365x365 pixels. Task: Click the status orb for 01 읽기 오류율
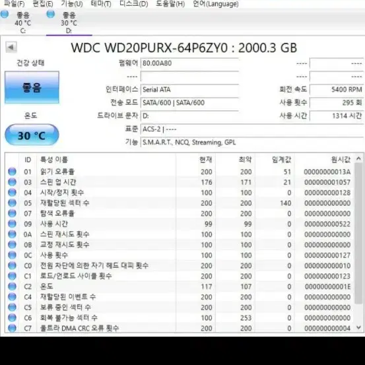click(12, 172)
